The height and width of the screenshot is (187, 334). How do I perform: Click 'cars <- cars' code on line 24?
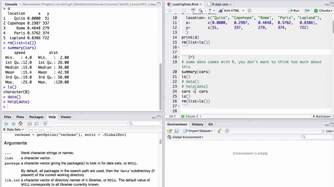(195, 91)
